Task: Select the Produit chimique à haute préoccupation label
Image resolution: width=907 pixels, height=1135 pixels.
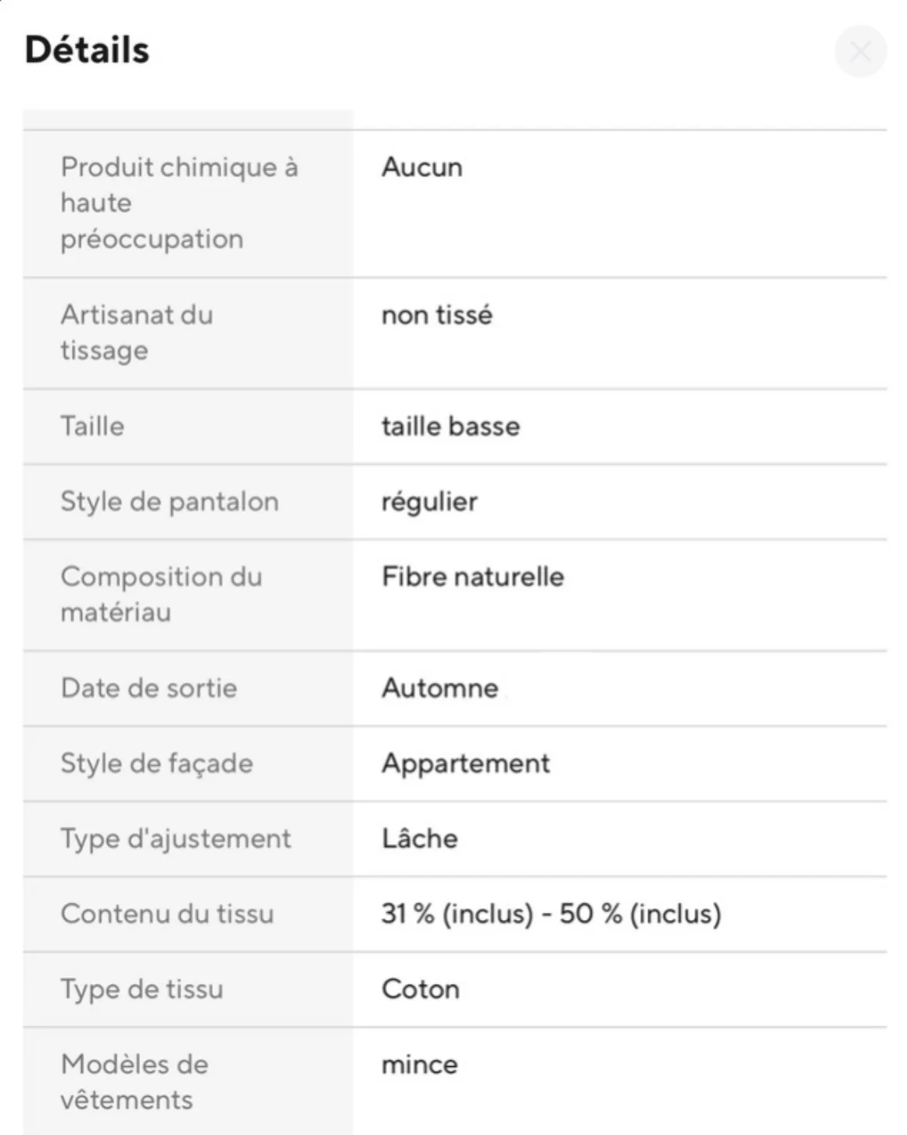Action: click(179, 203)
